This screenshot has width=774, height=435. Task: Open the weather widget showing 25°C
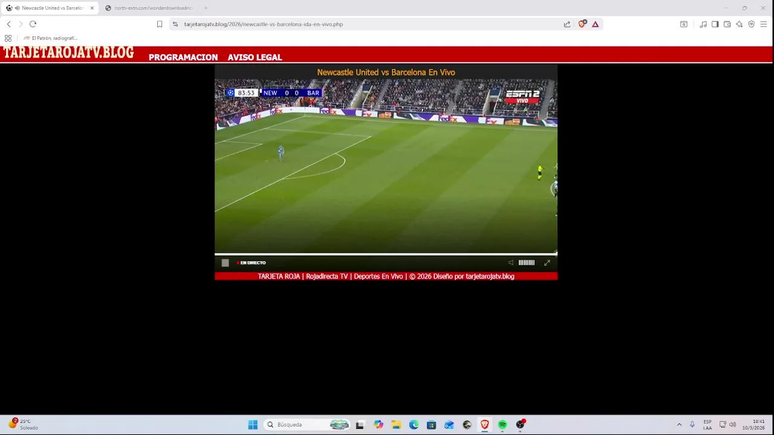pos(23,424)
